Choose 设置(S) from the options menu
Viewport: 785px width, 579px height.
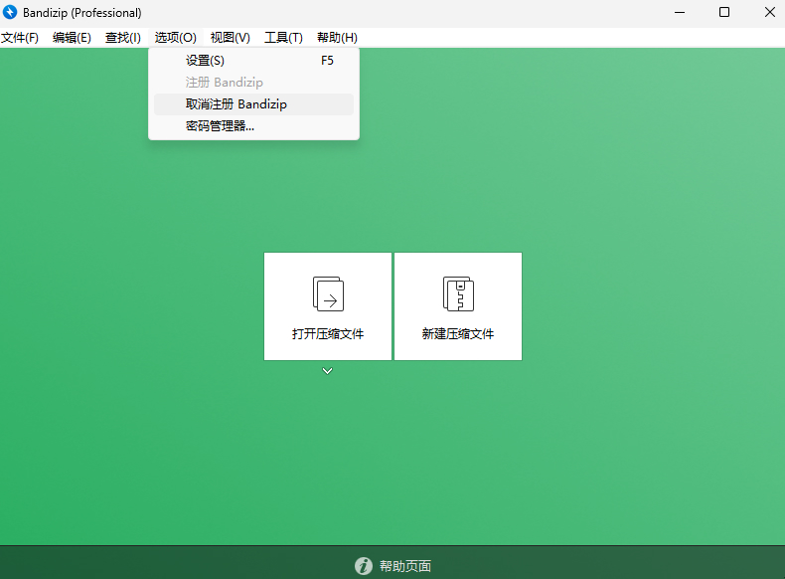tap(253, 61)
